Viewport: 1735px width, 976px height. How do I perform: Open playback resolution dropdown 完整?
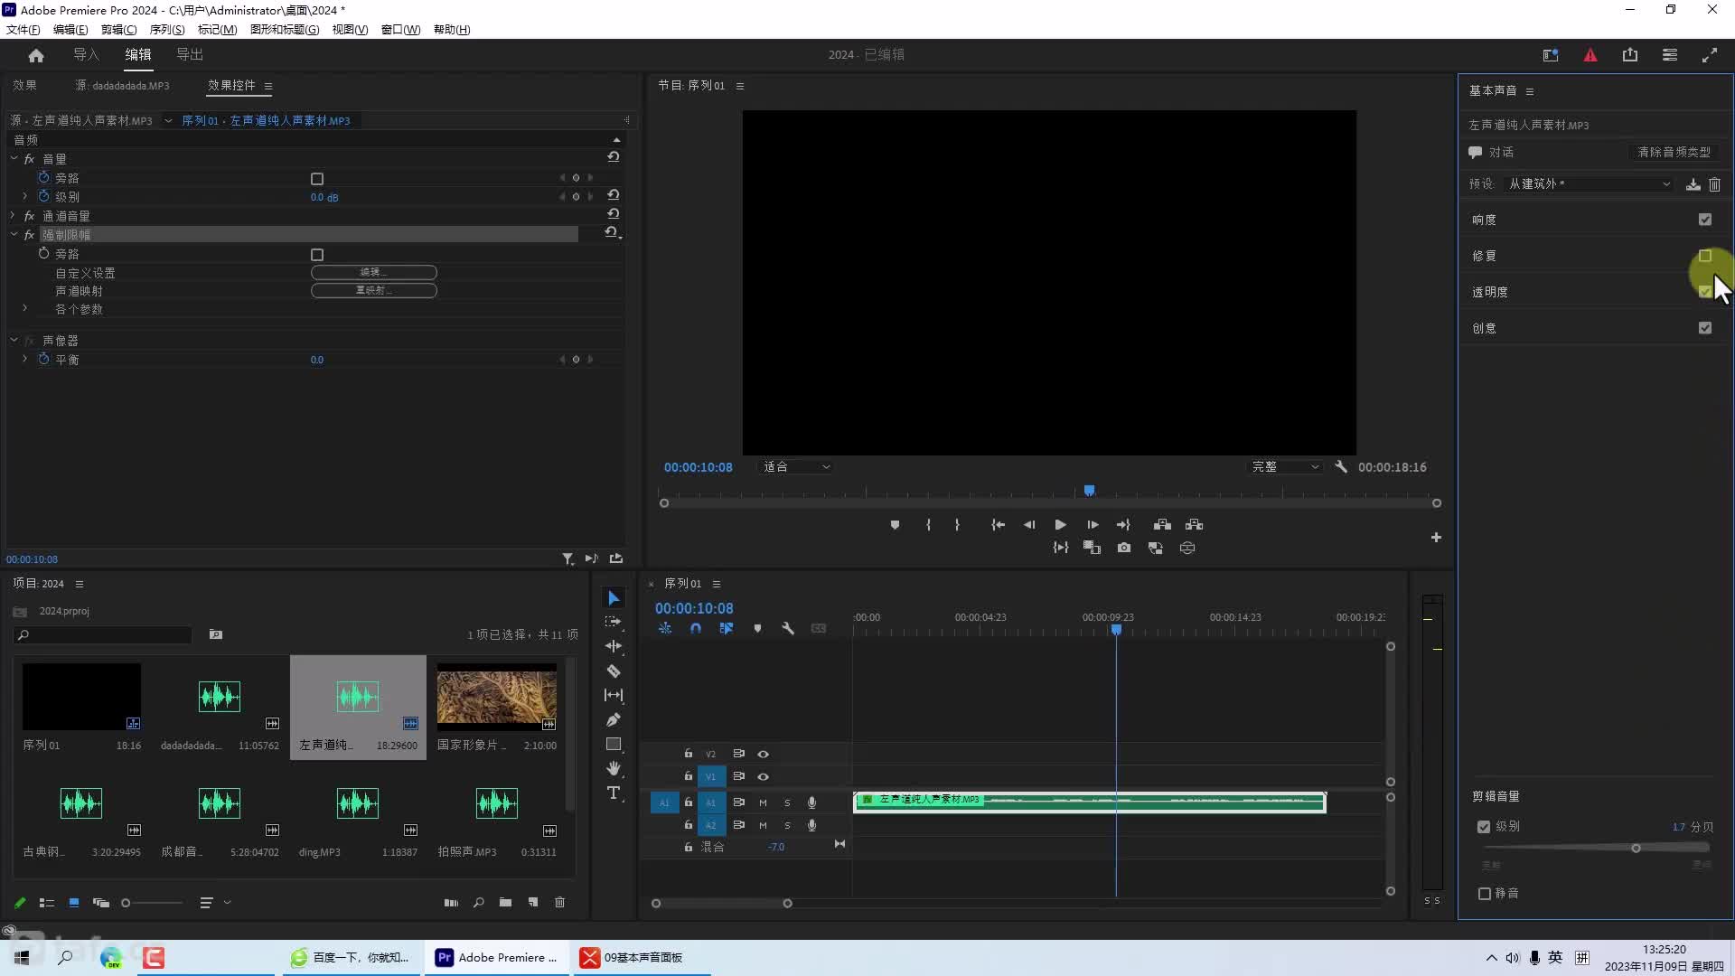1286,467
